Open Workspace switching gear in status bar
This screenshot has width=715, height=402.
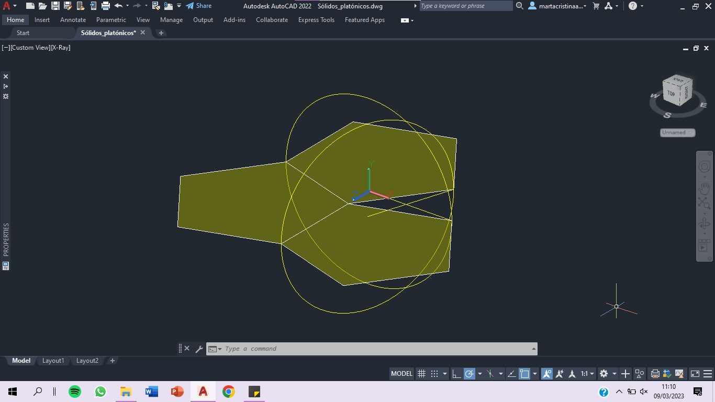tap(604, 374)
